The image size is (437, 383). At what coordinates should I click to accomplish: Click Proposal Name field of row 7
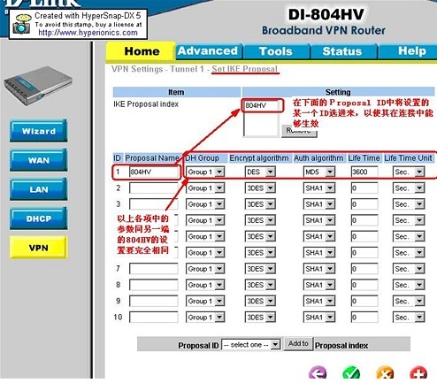[154, 269]
